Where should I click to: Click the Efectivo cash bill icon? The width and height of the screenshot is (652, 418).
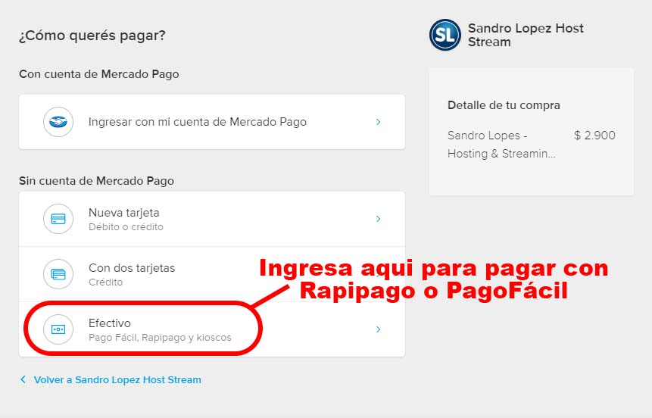[x=58, y=329]
